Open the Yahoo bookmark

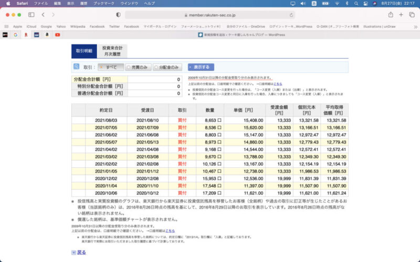tap(61, 27)
